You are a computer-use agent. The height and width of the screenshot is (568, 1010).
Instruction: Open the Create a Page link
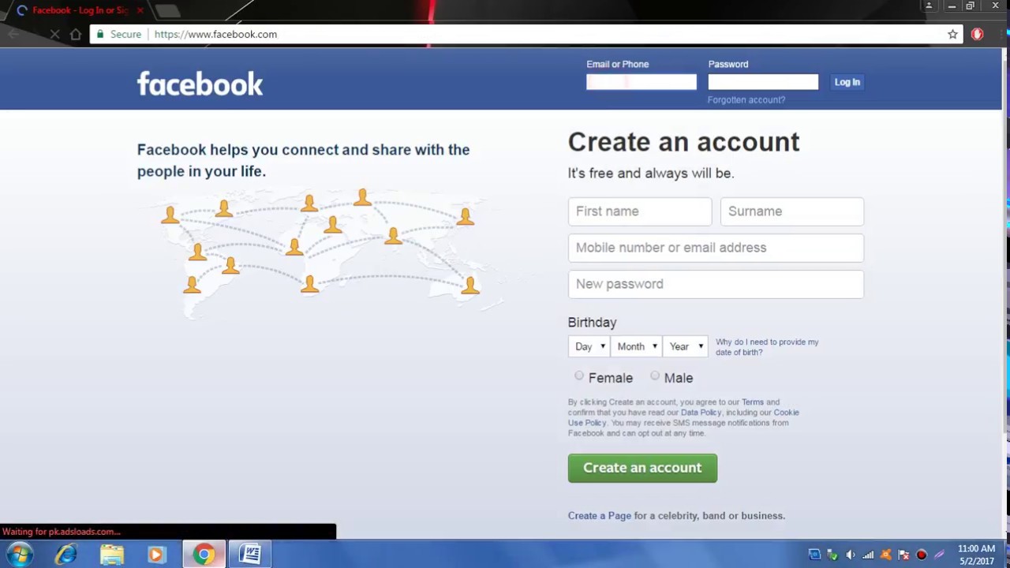(x=600, y=516)
